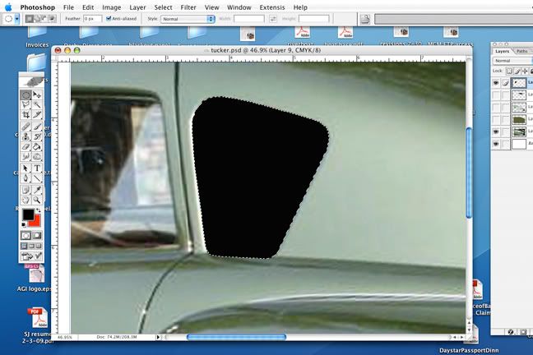Viewport: 533px width, 355px height.
Task: Choose New selection mode in options bar
Action: (x=30, y=19)
